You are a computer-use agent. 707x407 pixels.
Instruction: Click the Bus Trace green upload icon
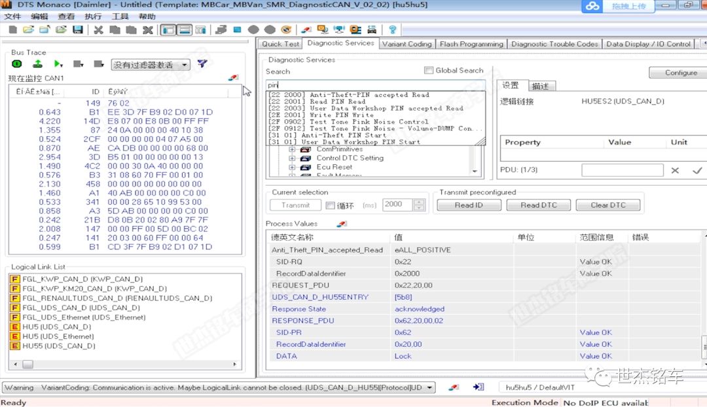tap(37, 64)
